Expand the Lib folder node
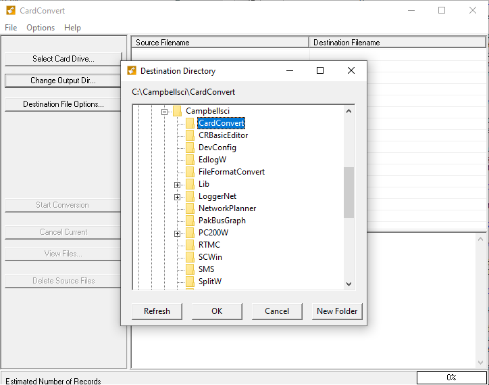 177,185
